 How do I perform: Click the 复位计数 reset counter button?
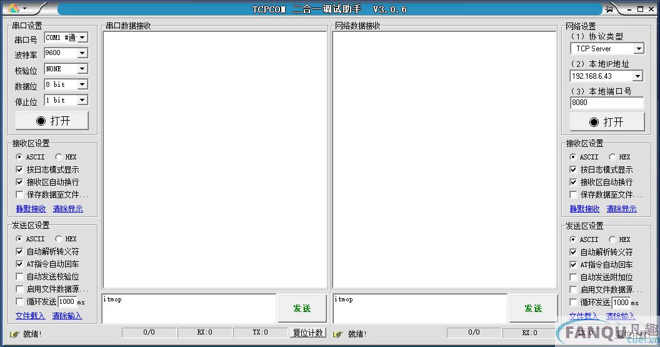[x=308, y=333]
